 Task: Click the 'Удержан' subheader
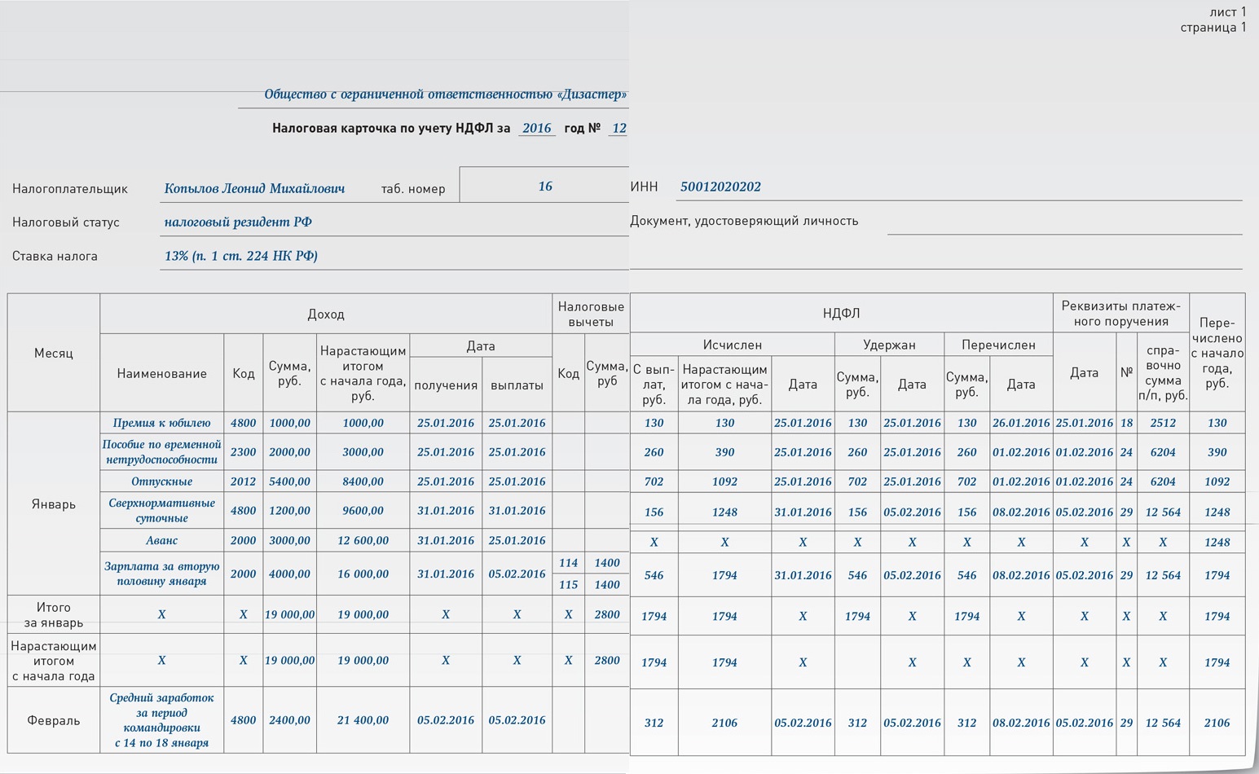(x=889, y=345)
